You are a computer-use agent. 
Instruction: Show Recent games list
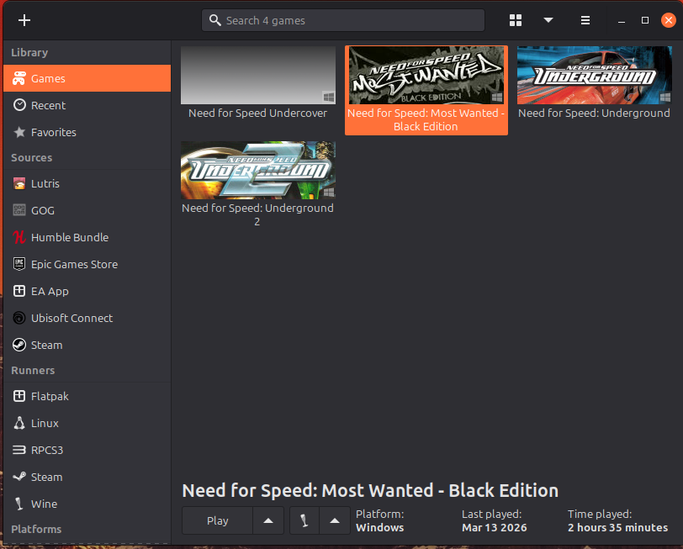[x=48, y=105]
